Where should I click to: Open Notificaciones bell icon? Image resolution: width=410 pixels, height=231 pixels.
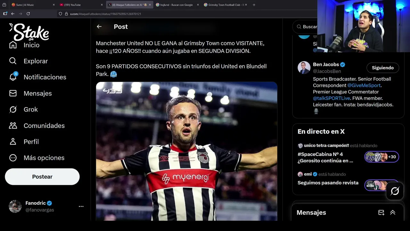(13, 77)
